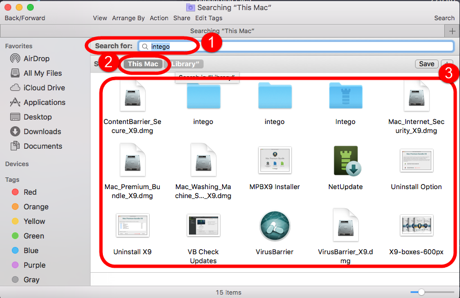Open iCloud Drive from sidebar
The width and height of the screenshot is (460, 298).
pos(44,88)
